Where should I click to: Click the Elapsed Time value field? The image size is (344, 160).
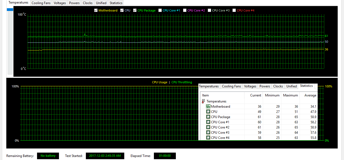coord(165,156)
